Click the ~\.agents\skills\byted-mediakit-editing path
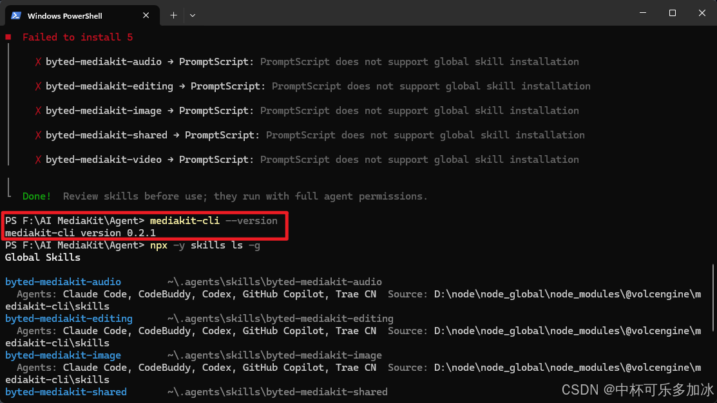This screenshot has width=717, height=403. pyautogui.click(x=280, y=319)
